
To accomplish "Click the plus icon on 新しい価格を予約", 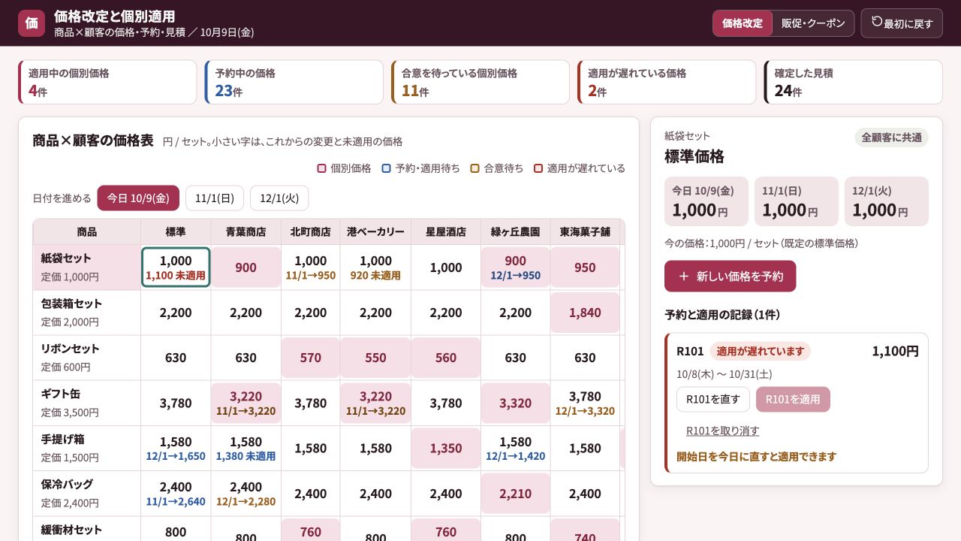I will [684, 277].
